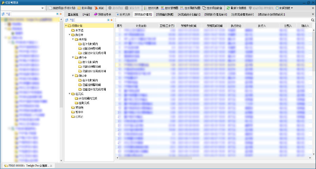The width and height of the screenshot is (316, 169).
Task: Show the list view via 显示列表
Action: pyautogui.click(x=151, y=8)
